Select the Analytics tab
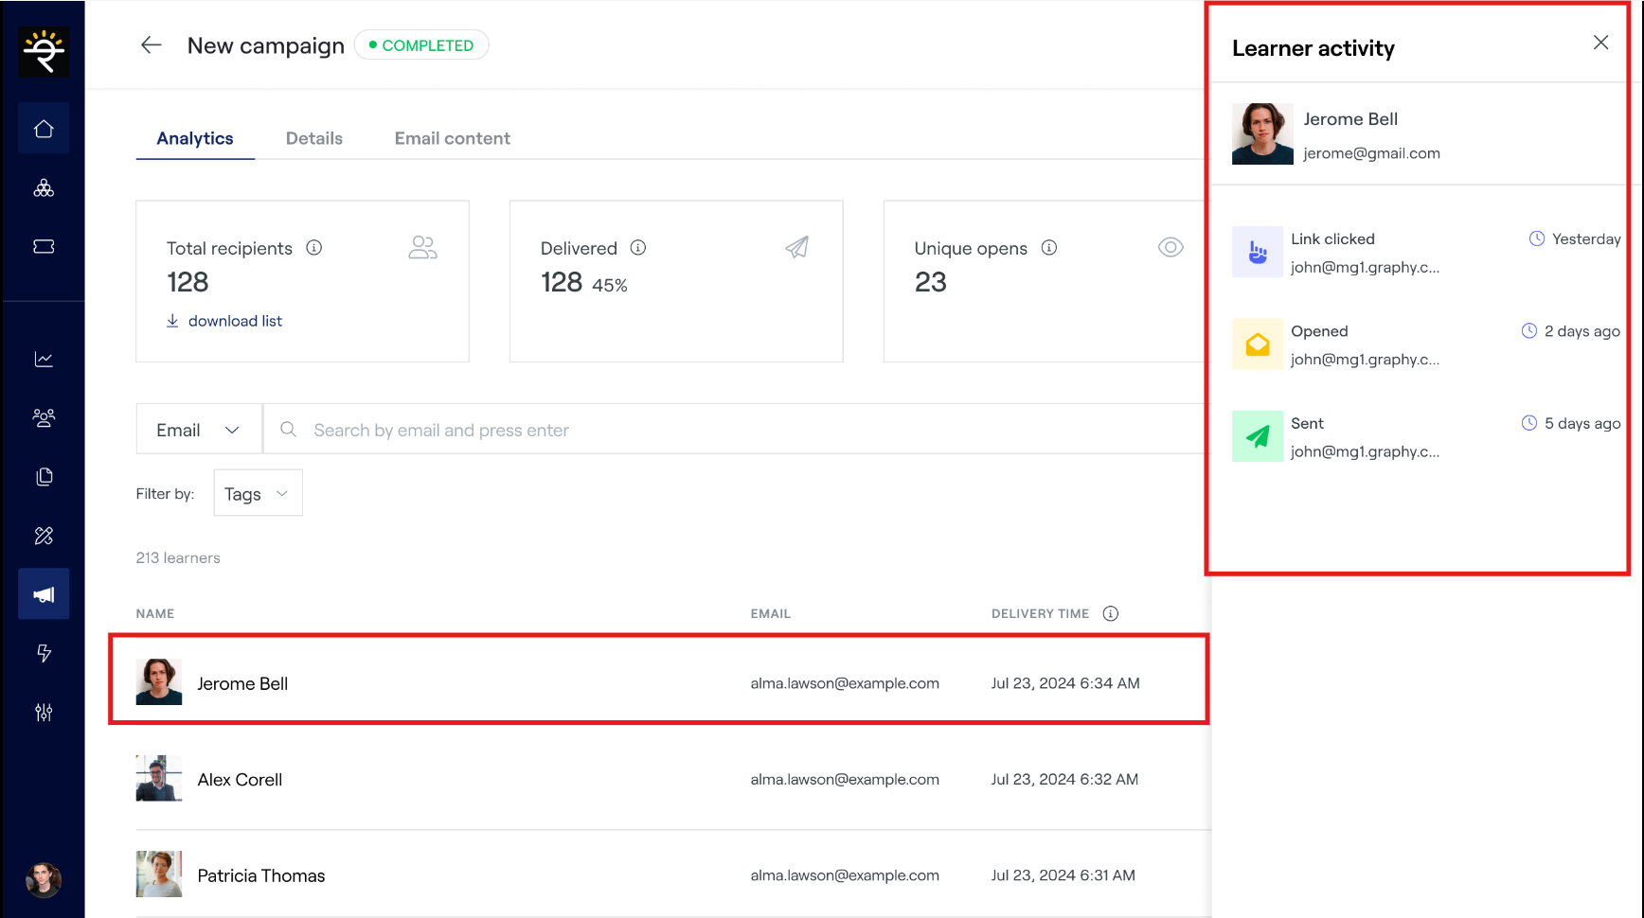 click(x=195, y=138)
